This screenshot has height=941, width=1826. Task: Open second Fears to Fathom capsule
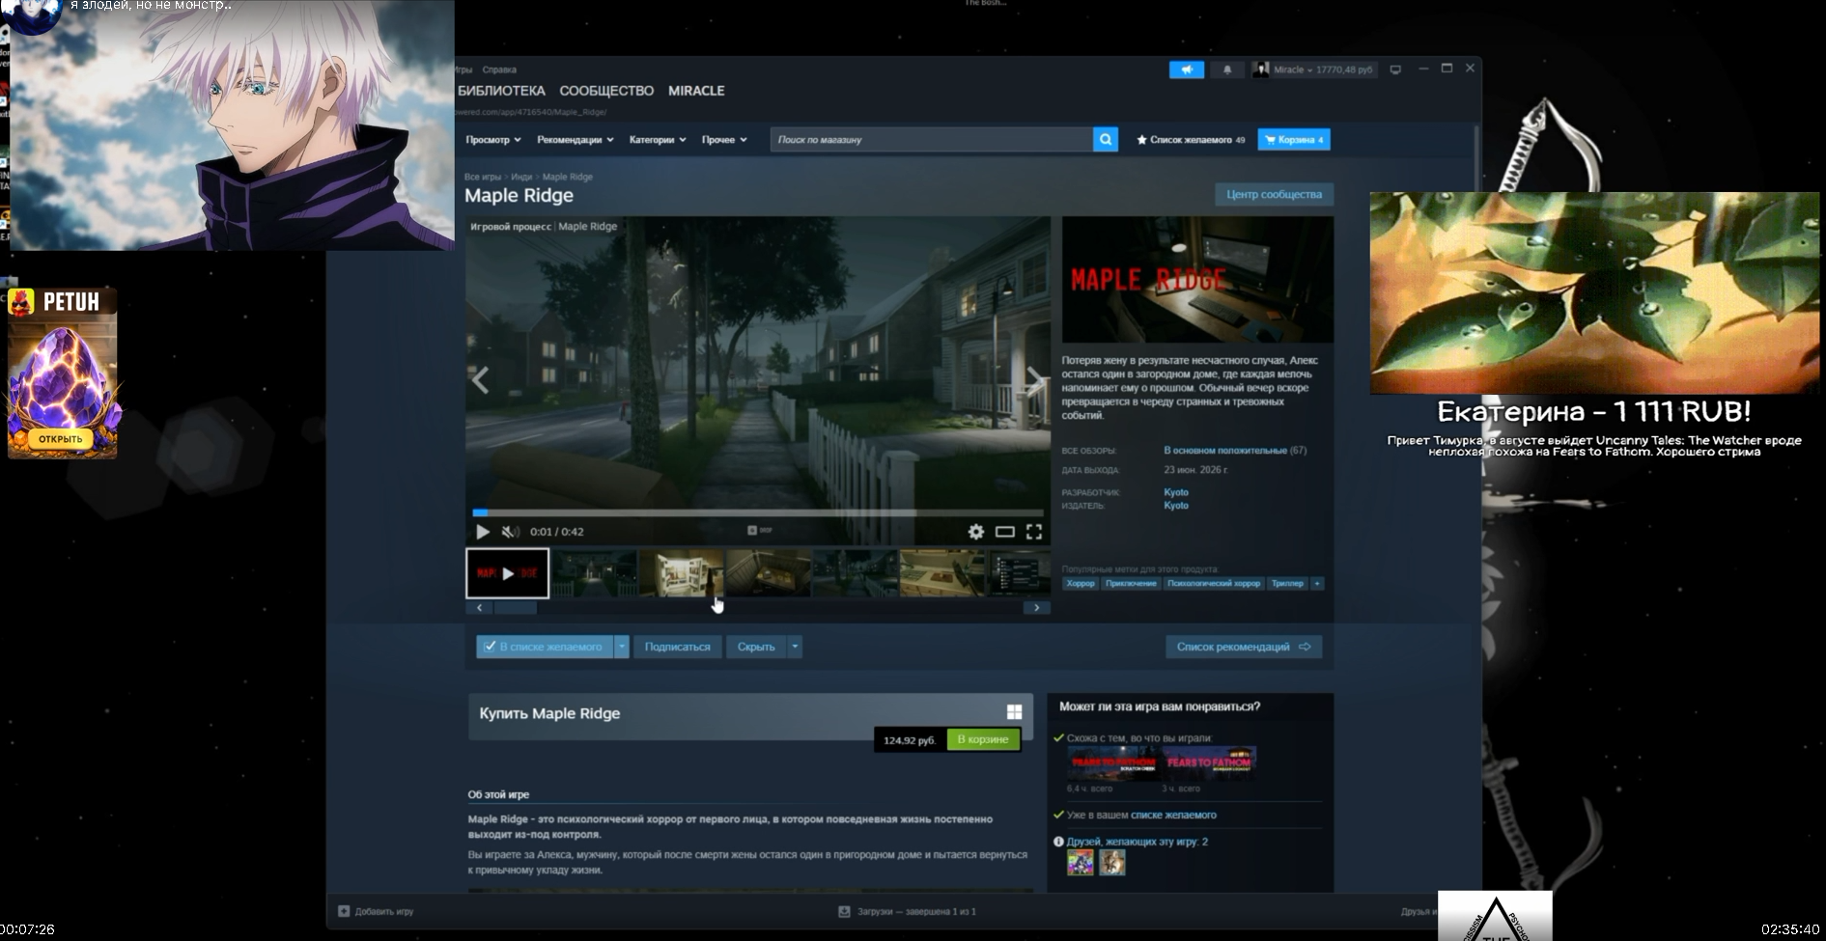[x=1209, y=762]
